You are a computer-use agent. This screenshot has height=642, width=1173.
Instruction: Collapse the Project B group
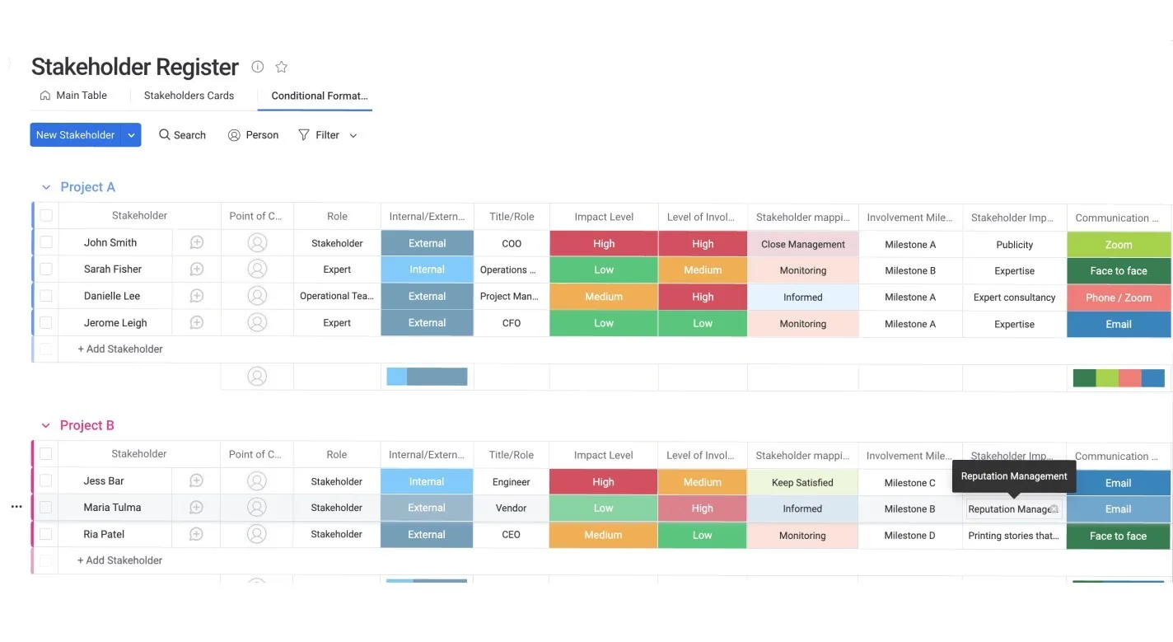[x=45, y=425]
